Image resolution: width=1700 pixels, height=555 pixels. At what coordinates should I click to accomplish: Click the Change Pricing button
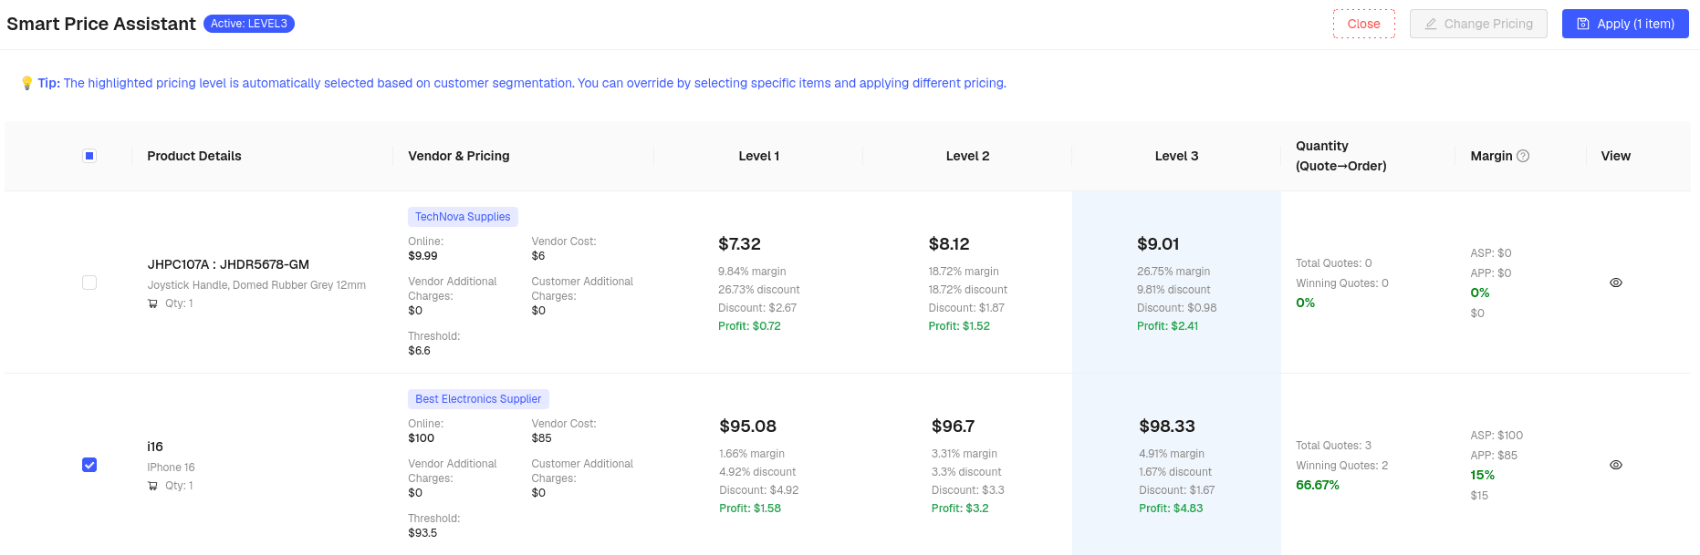point(1478,24)
